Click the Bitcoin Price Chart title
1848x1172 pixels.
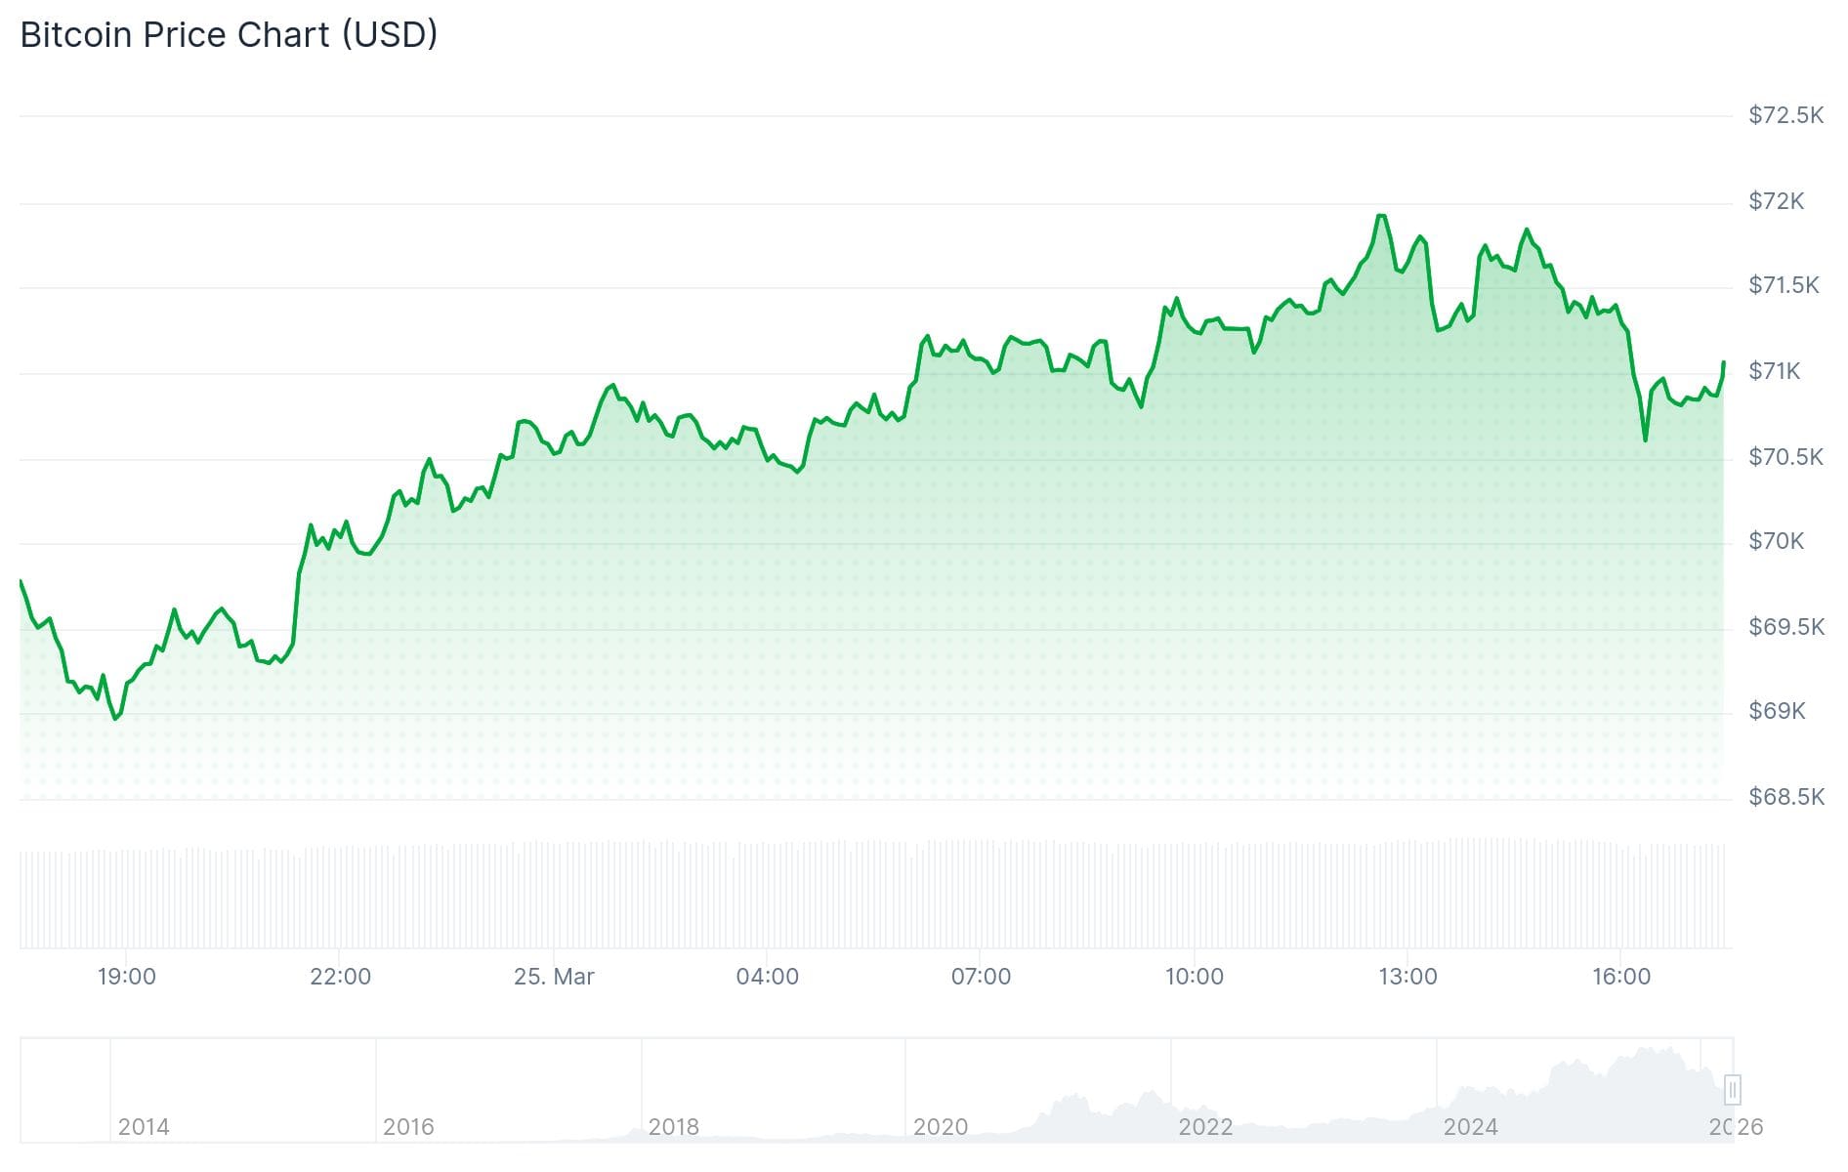(229, 35)
